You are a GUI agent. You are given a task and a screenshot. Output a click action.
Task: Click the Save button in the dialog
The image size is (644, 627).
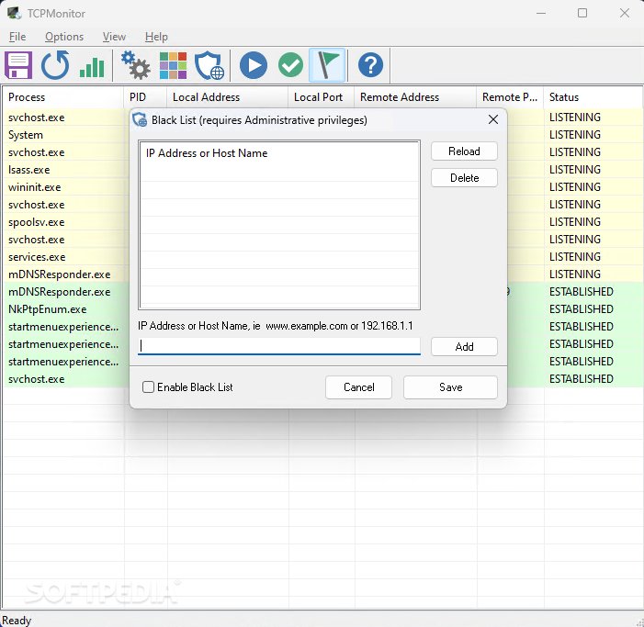pyautogui.click(x=450, y=387)
